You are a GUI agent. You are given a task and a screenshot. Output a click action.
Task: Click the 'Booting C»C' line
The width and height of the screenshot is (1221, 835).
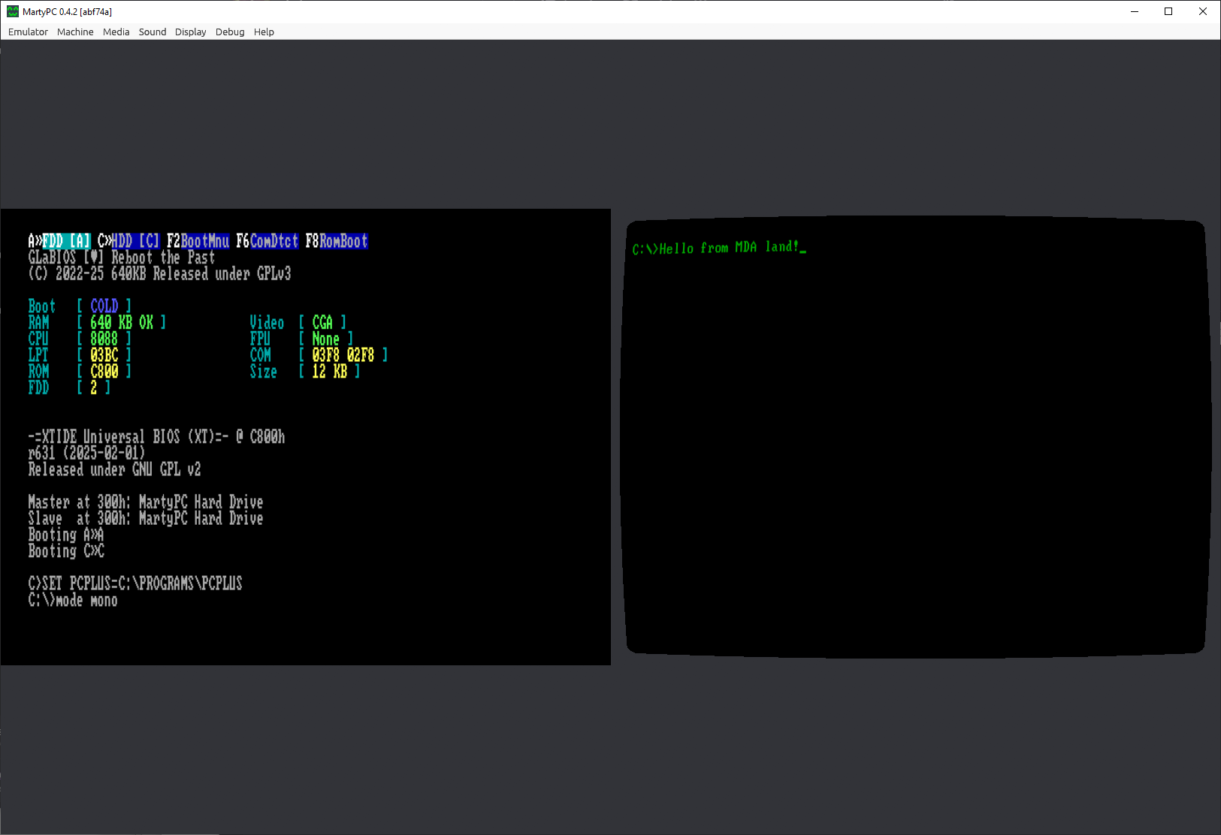point(66,550)
